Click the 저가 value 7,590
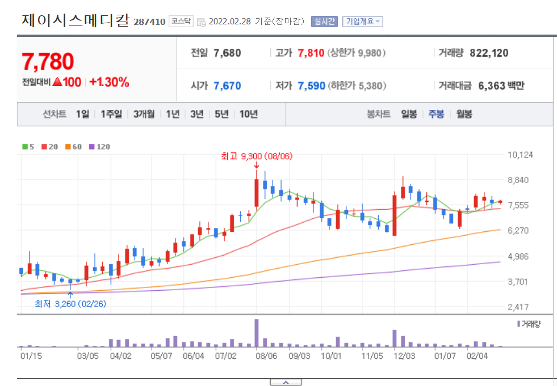This screenshot has width=557, height=386. point(311,86)
